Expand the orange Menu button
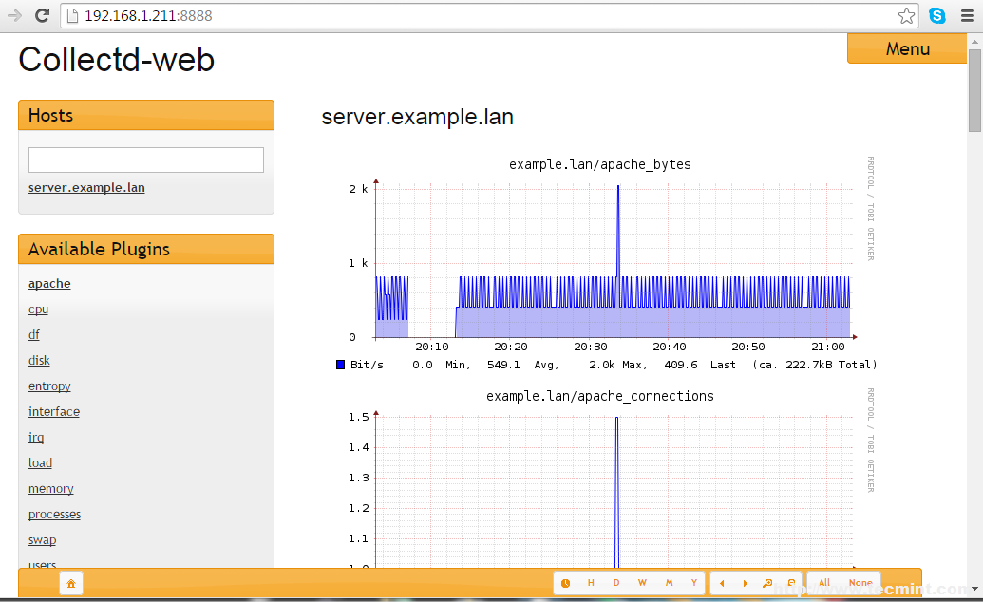983x602 pixels. [x=907, y=48]
